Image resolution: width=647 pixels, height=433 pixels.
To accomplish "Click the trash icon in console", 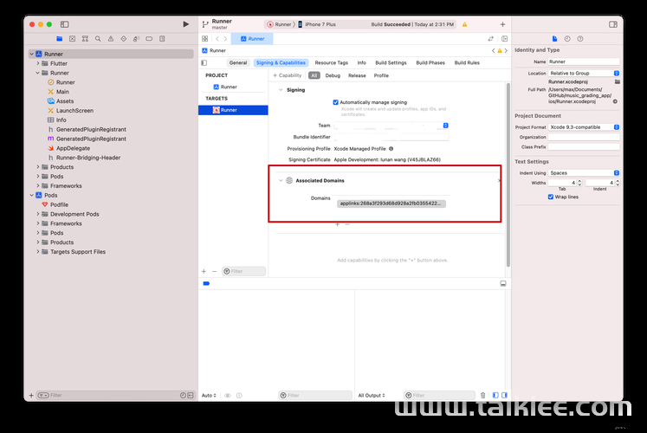I will (482, 395).
